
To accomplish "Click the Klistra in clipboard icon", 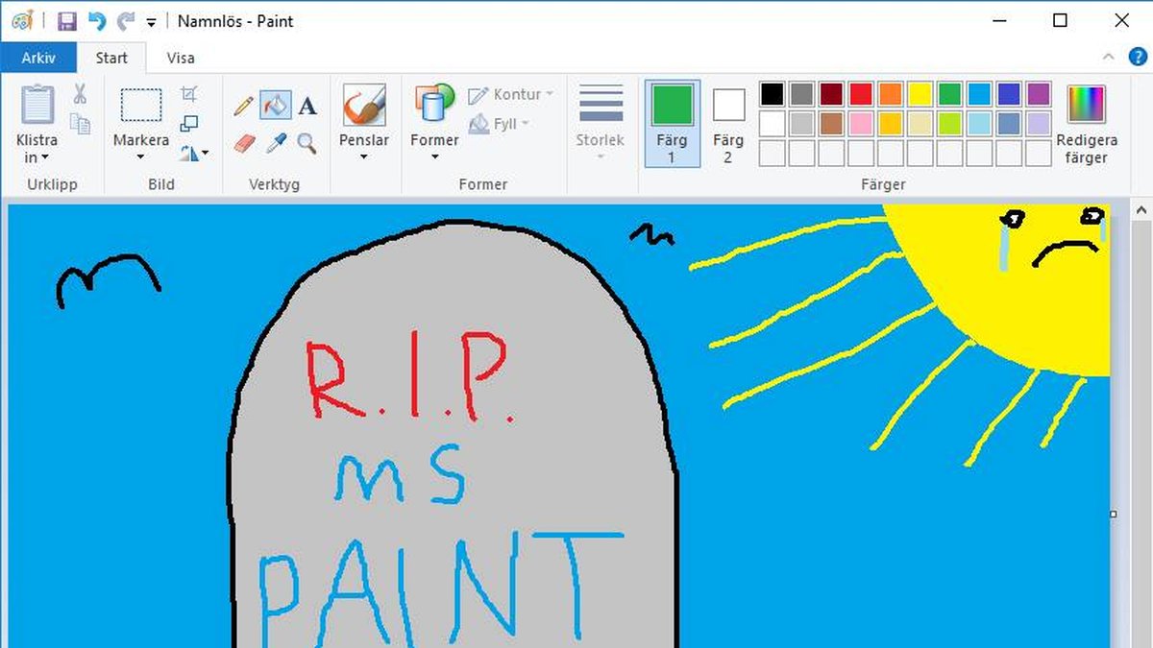I will point(37,105).
